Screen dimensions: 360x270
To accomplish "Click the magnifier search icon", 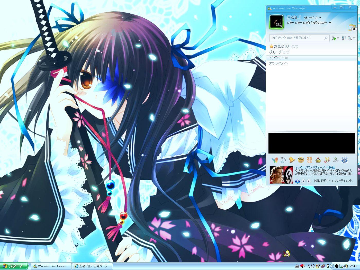I will (x=326, y=38).
